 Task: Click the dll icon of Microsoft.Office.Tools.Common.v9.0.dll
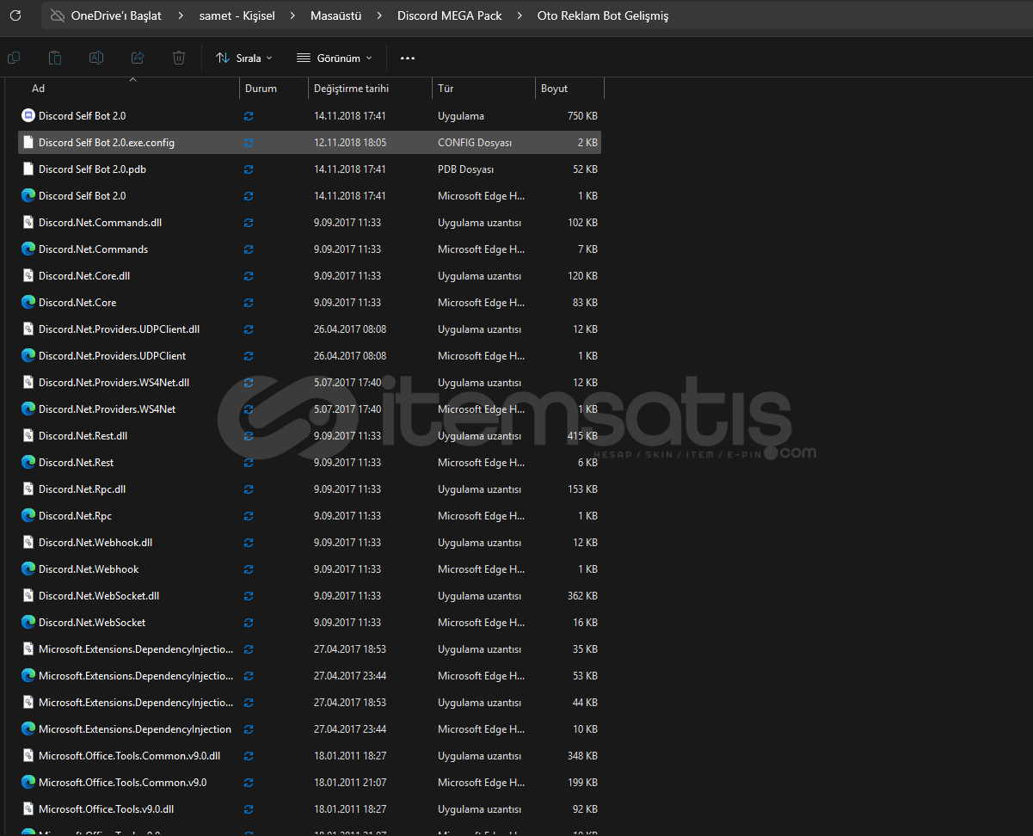(x=28, y=755)
